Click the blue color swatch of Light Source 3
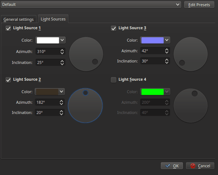This screenshot has height=175, width=218. [153, 40]
